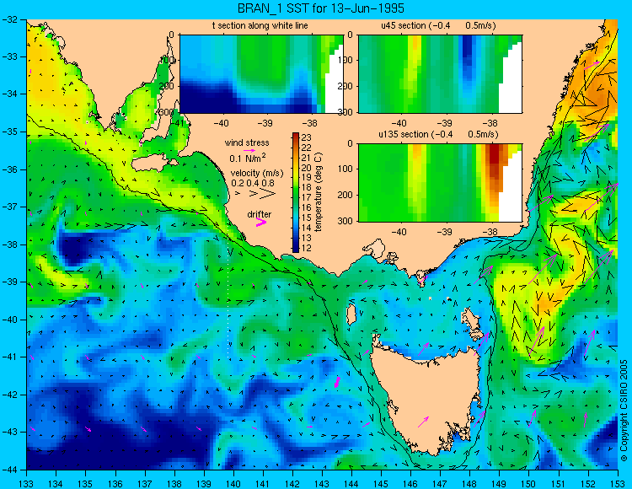This screenshot has width=632, height=489.
Task: Click the 23 tick label on colorbar
Action: click(x=307, y=138)
